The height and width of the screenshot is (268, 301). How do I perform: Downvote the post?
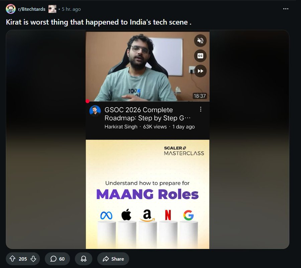coord(33,259)
